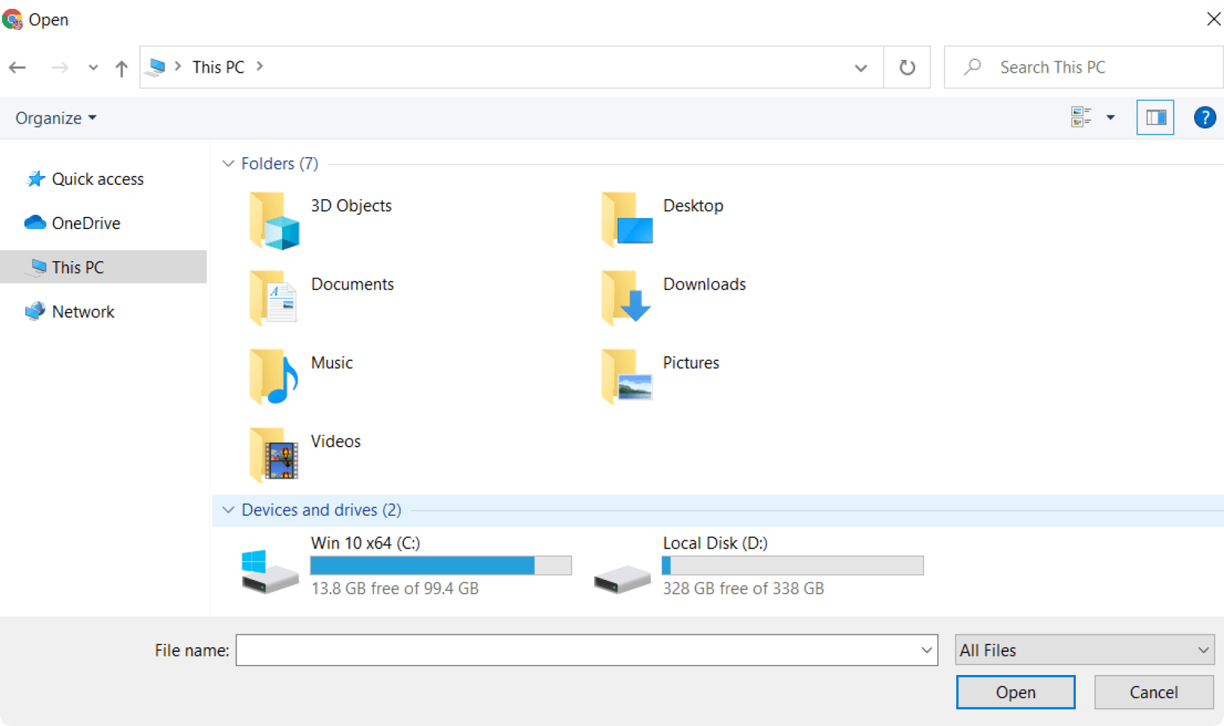Open the Organize menu
This screenshot has width=1224, height=726.
coord(54,117)
